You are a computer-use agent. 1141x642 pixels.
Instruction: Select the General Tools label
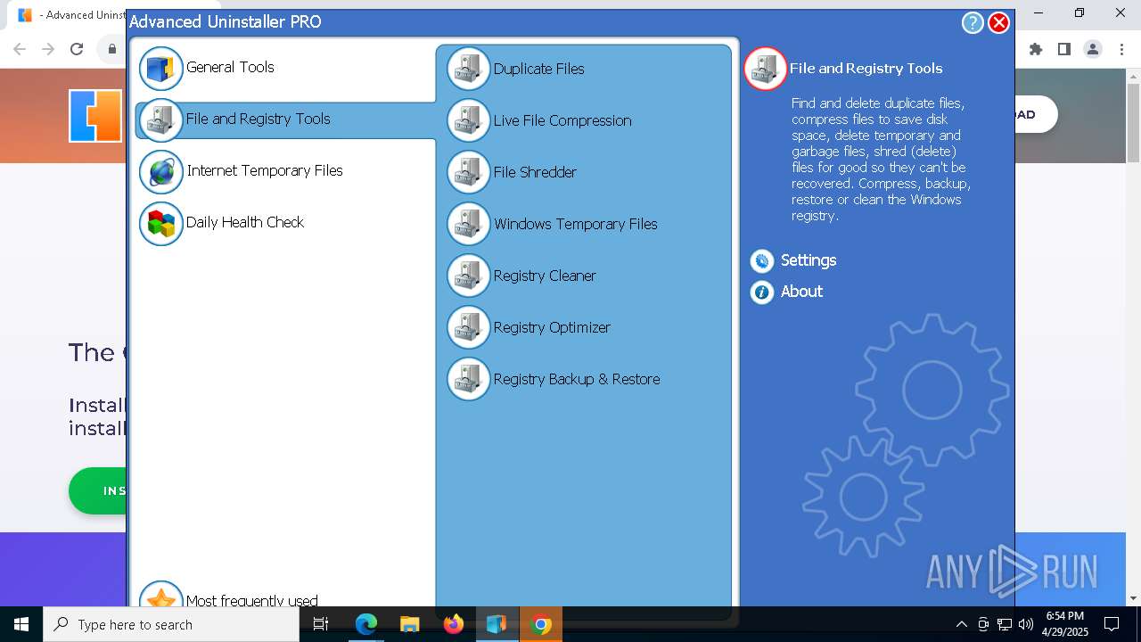coord(230,67)
